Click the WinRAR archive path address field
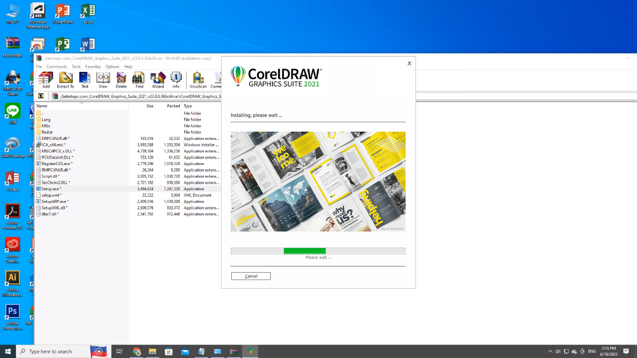The image size is (637, 358). click(136, 96)
